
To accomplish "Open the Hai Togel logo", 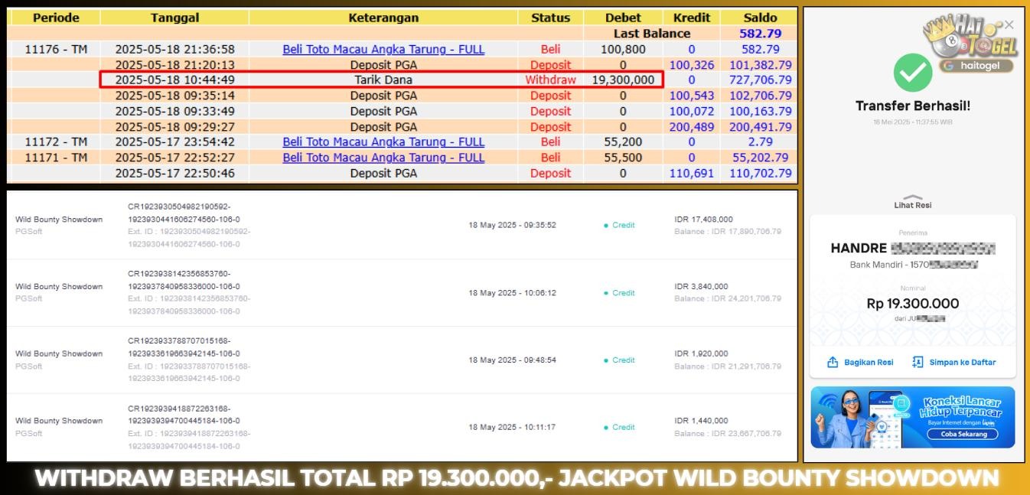I will [971, 38].
